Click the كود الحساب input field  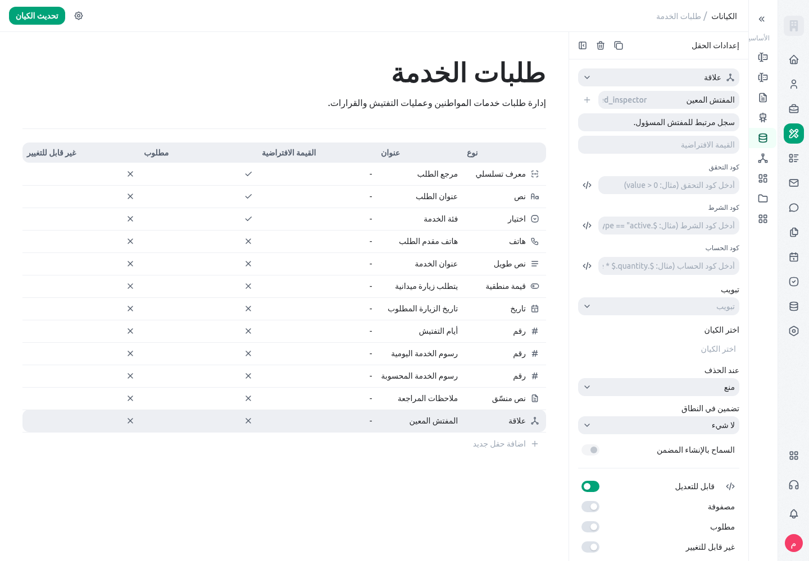click(x=669, y=266)
